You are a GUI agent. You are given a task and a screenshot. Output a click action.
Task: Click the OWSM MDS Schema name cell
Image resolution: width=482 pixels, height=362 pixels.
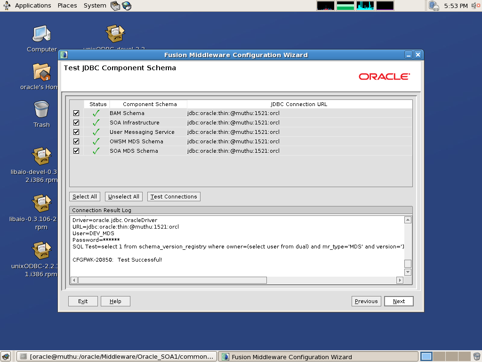[x=148, y=141]
